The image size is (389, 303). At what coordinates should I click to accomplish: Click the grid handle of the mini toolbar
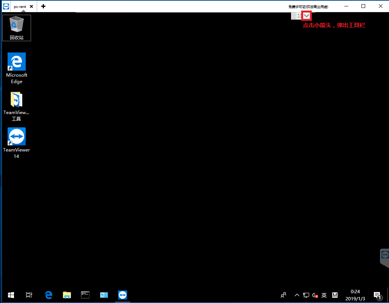294,16
